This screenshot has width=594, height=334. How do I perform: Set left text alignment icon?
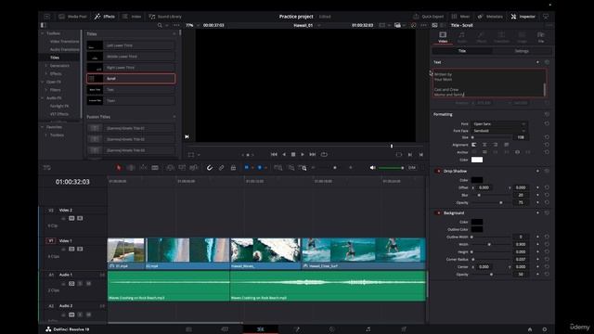coord(474,145)
